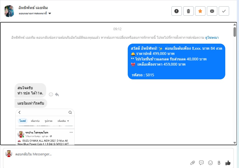
Task: React with emoji to customer message
Action: (51, 94)
